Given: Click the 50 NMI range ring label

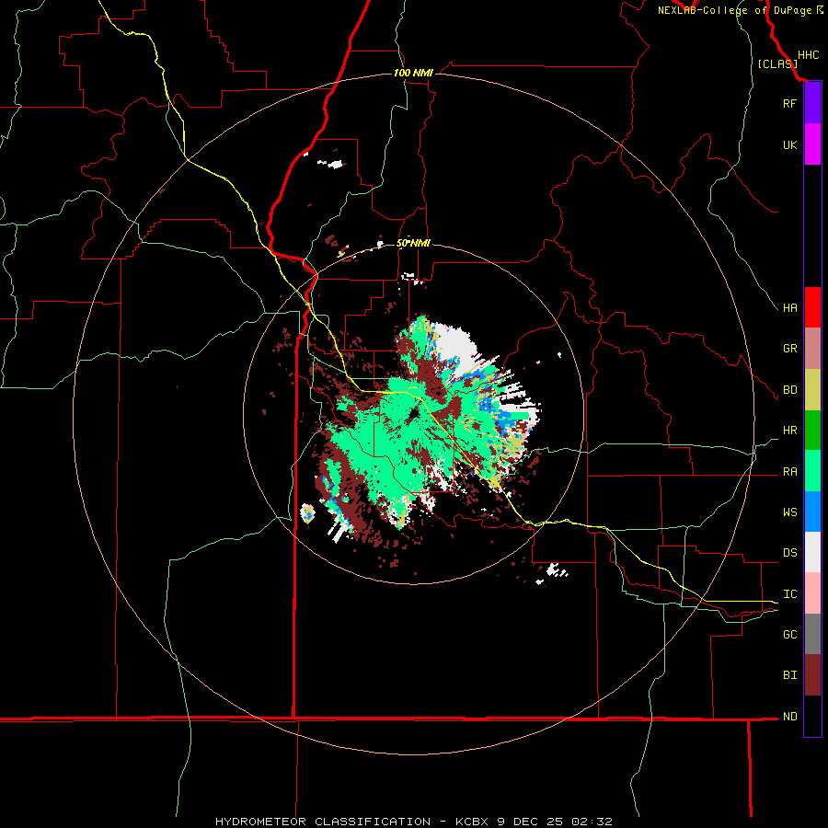Looking at the screenshot, I should (413, 243).
